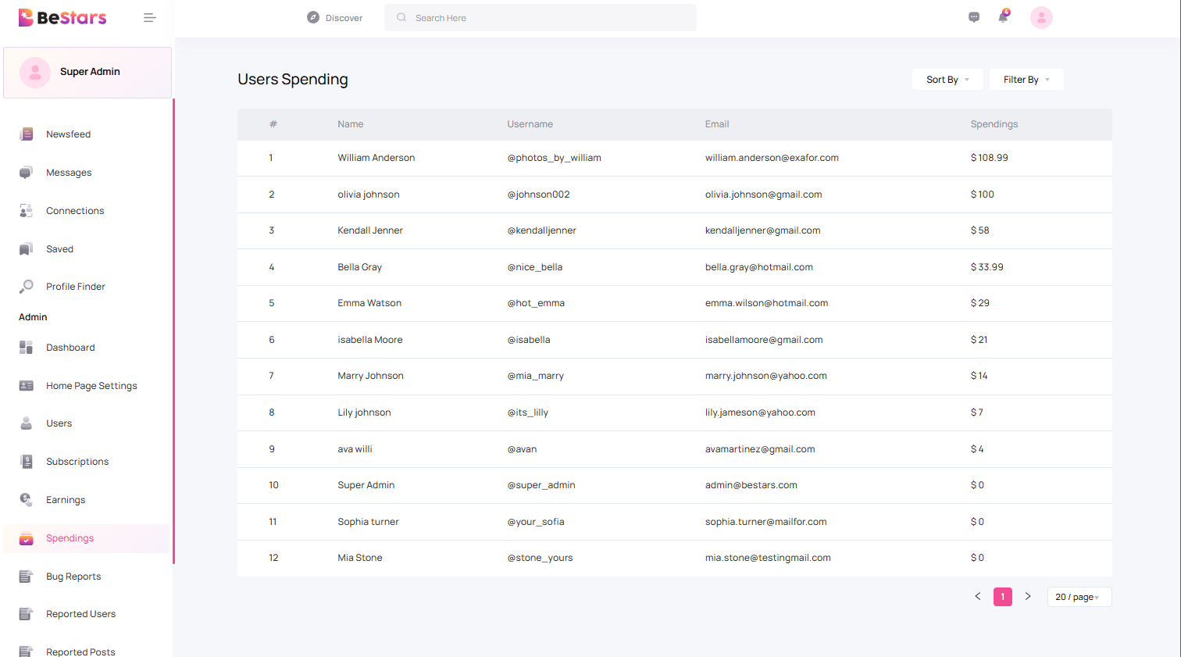Click the Connections icon in sidebar
Image resolution: width=1181 pixels, height=657 pixels.
click(x=26, y=211)
